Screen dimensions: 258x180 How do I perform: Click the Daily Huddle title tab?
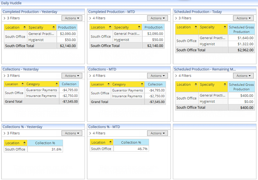(11, 3)
